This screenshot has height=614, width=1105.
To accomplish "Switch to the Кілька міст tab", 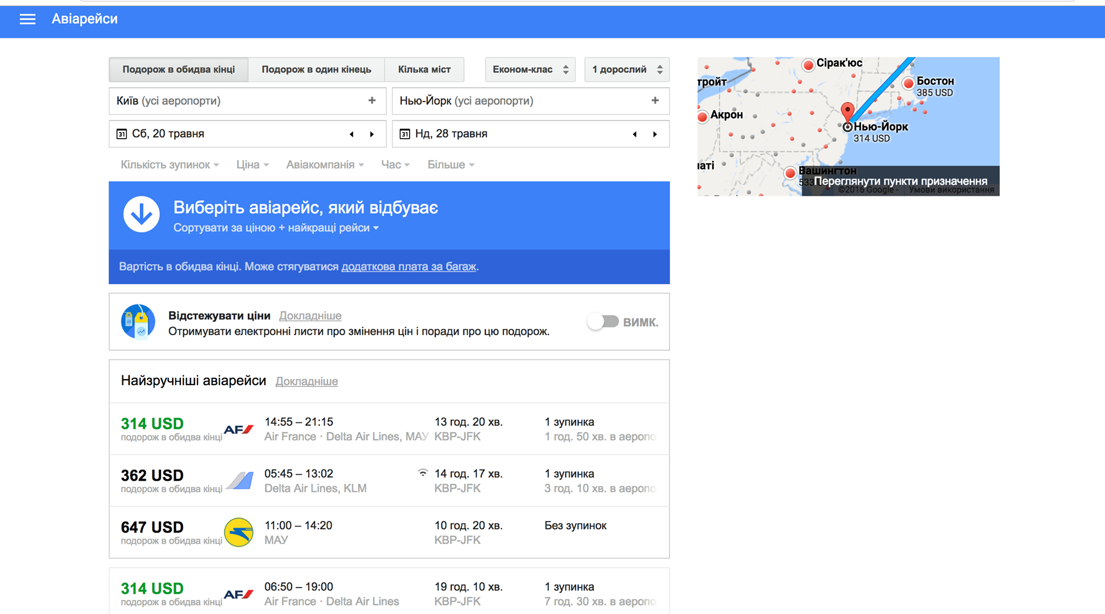I will [x=424, y=70].
